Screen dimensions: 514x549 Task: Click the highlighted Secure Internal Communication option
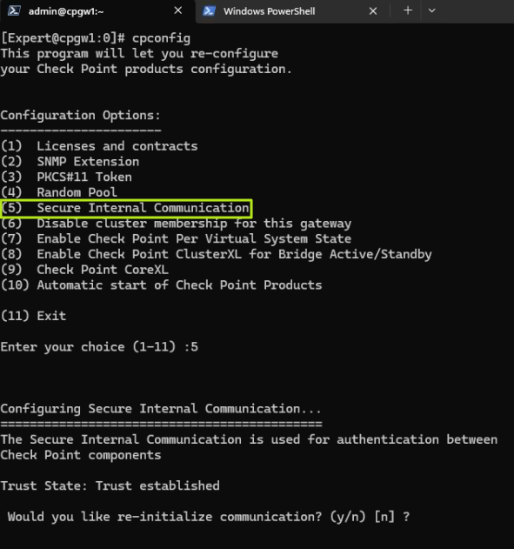[x=125, y=208]
